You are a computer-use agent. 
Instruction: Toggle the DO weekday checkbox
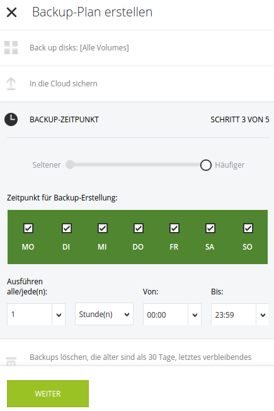click(x=139, y=228)
